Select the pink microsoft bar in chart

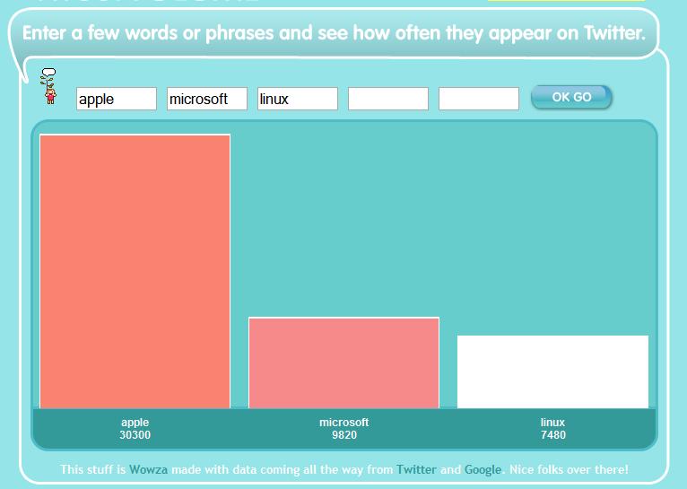(x=343, y=362)
